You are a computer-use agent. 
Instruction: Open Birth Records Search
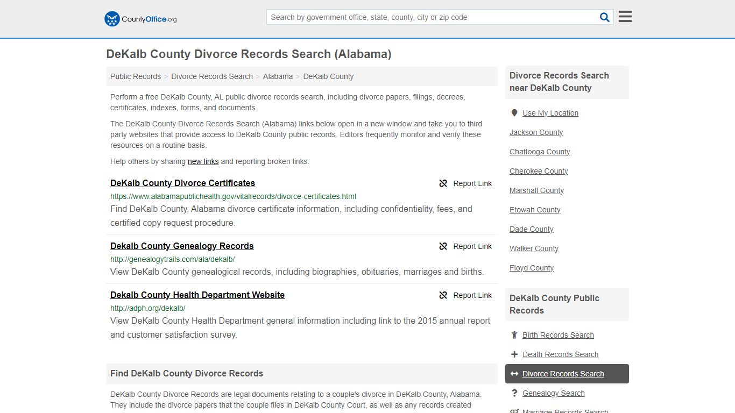point(558,335)
